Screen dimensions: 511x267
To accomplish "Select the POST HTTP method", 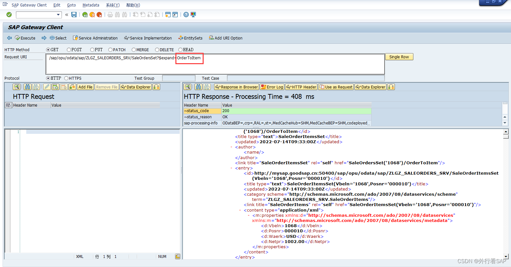I will [69, 50].
